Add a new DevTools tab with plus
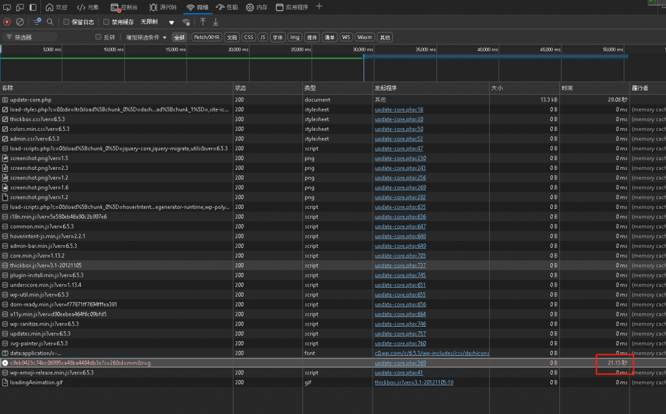Screen dimensions: 666x414 click(x=319, y=7)
